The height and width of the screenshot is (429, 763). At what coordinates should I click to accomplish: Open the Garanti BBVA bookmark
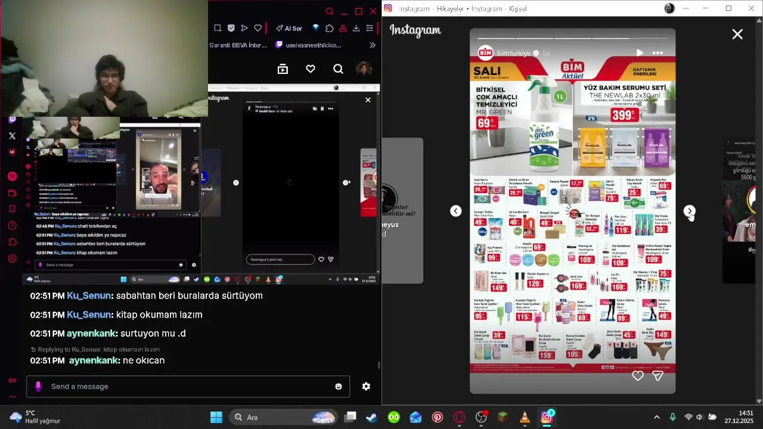tap(238, 45)
